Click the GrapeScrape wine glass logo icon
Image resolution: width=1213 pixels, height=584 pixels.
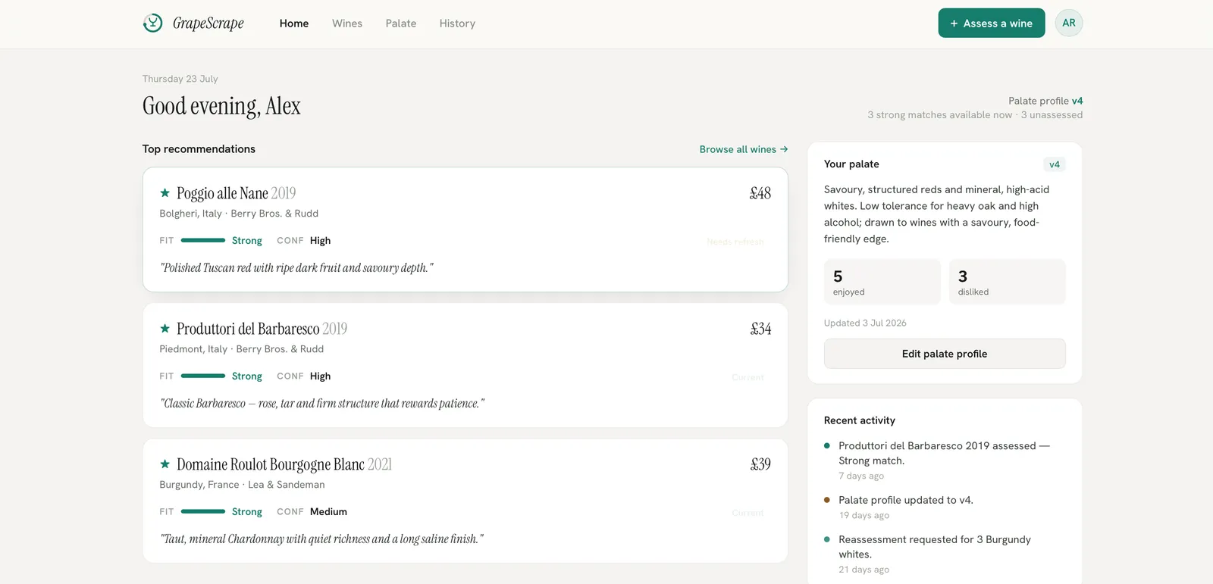click(x=153, y=23)
